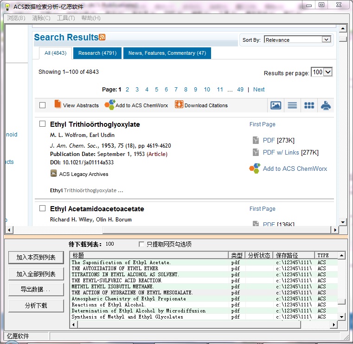Viewport: 353px width, 344px height.
Task: Click the 导出数据... button
Action: point(36,290)
